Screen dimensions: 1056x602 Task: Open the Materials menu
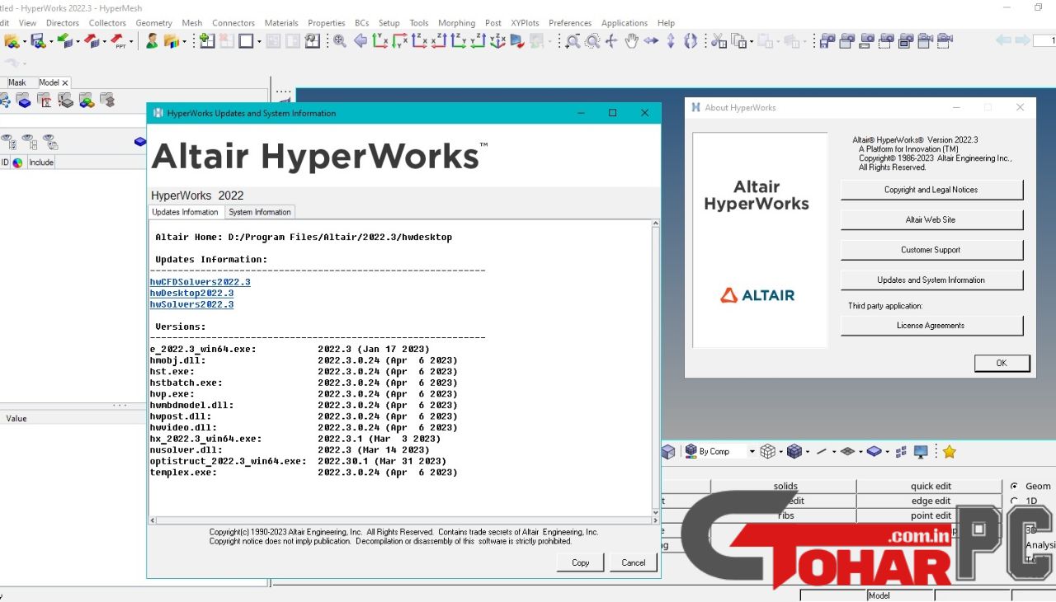(x=281, y=23)
